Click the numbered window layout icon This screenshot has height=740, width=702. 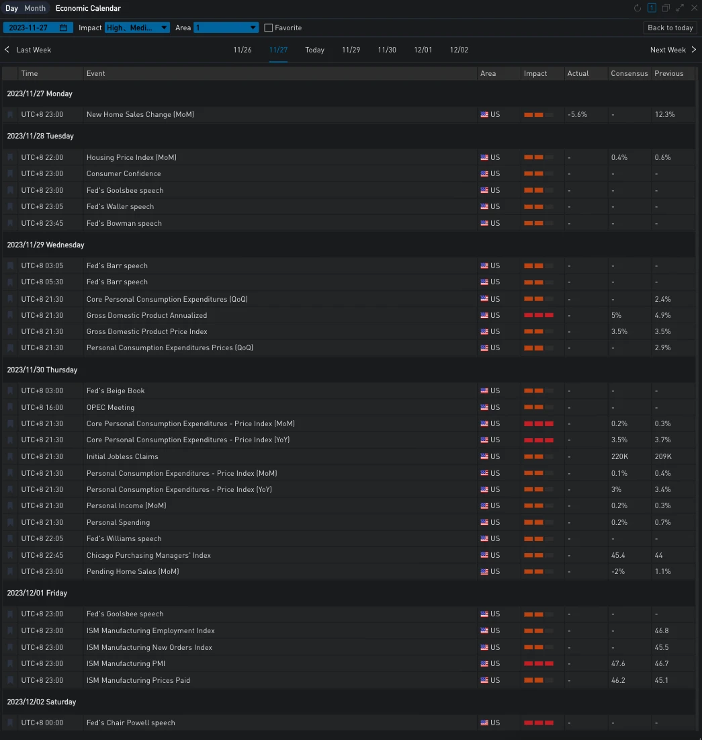click(x=652, y=8)
